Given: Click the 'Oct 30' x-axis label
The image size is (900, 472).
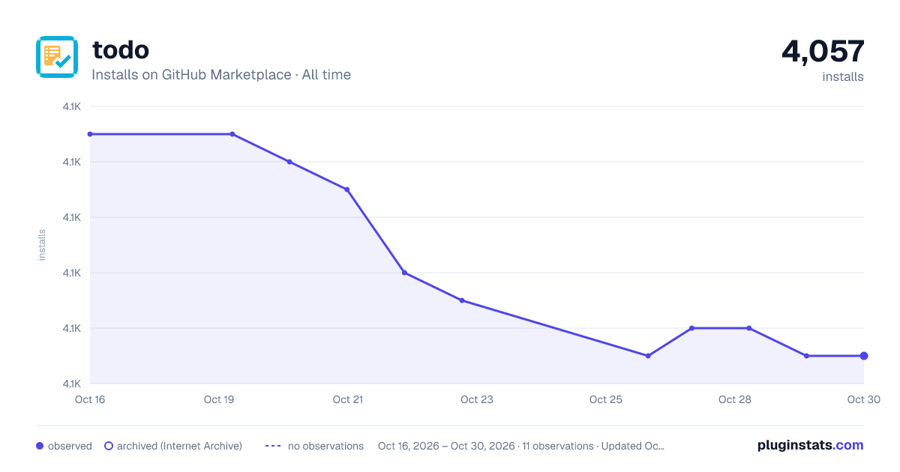Looking at the screenshot, I should click(x=863, y=399).
